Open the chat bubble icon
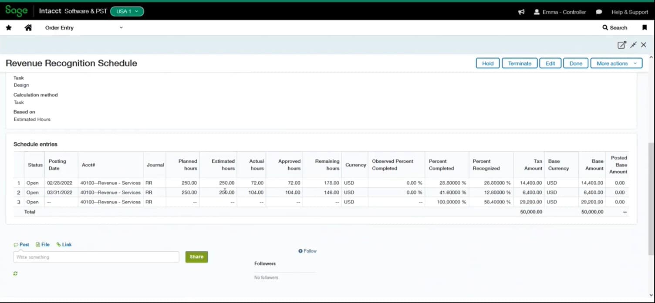This screenshot has height=303, width=655. click(599, 12)
